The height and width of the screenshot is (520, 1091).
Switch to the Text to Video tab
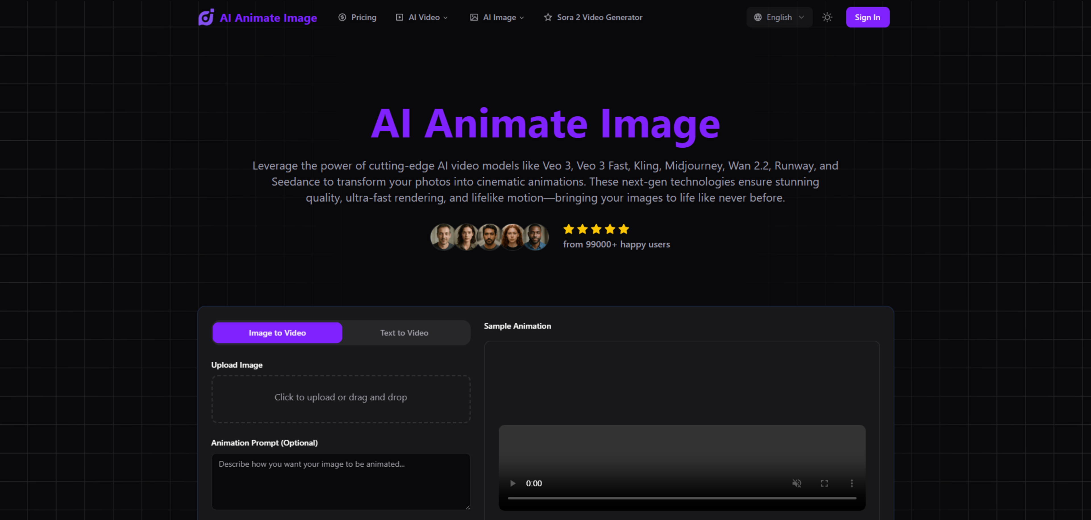point(404,333)
